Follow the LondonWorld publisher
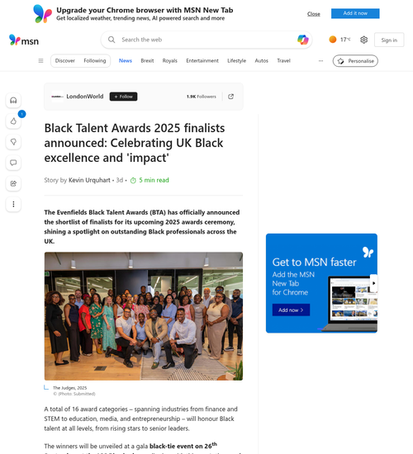 [x=123, y=97]
